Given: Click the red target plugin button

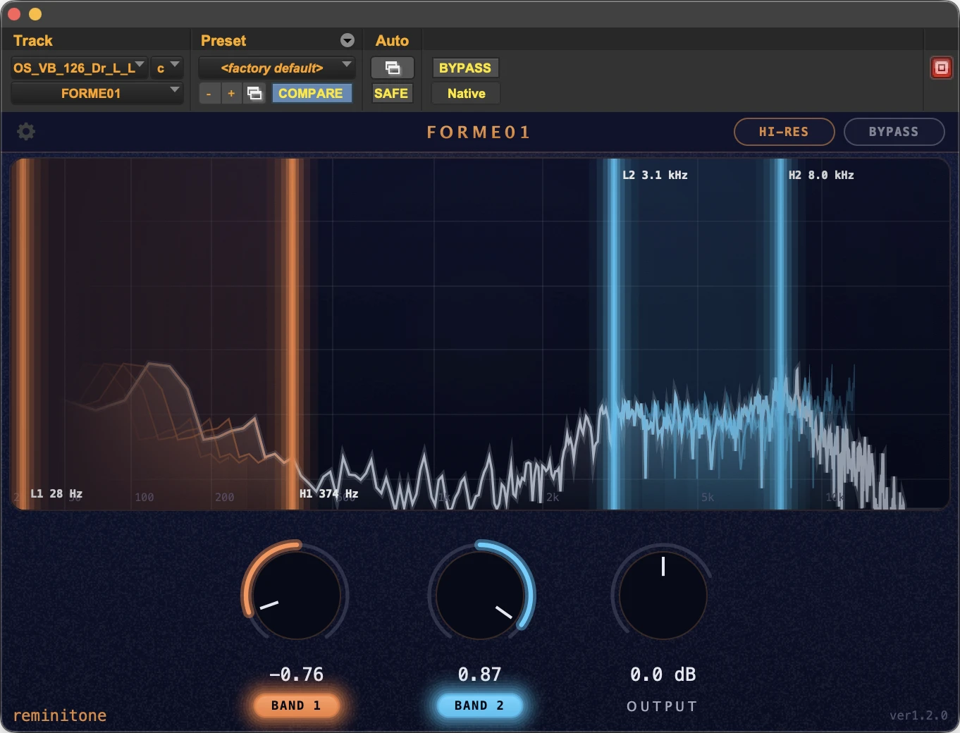Looking at the screenshot, I should coord(941,68).
